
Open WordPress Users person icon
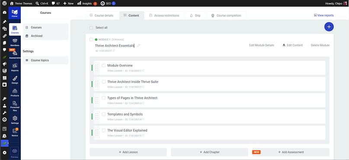pos(4,106)
